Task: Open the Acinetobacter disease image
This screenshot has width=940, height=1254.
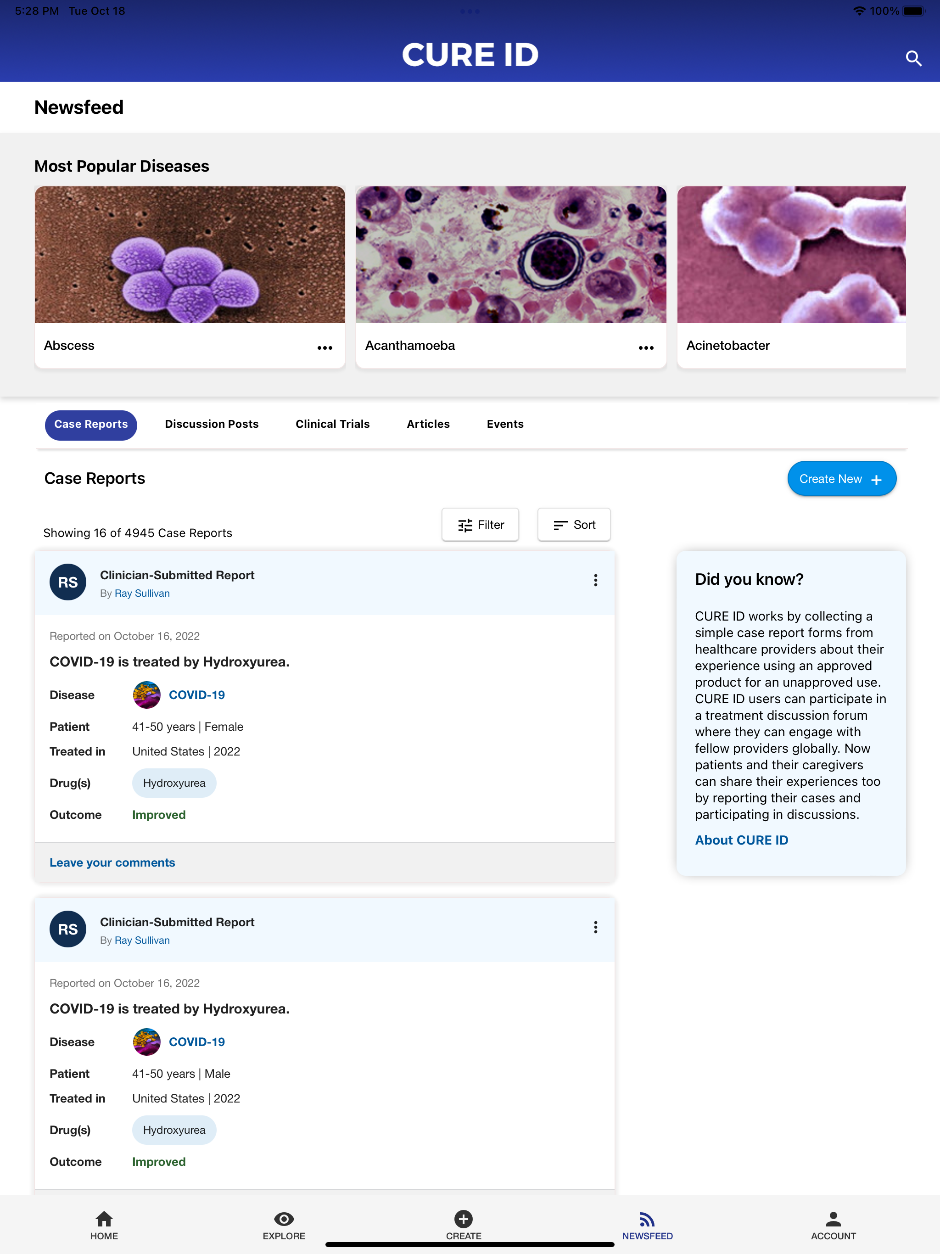Action: pos(791,255)
